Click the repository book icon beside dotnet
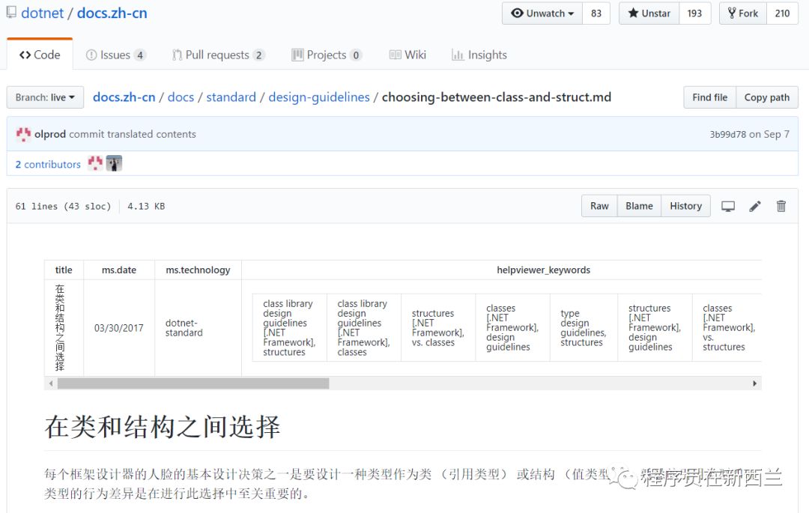This screenshot has width=809, height=513. tap(10, 13)
